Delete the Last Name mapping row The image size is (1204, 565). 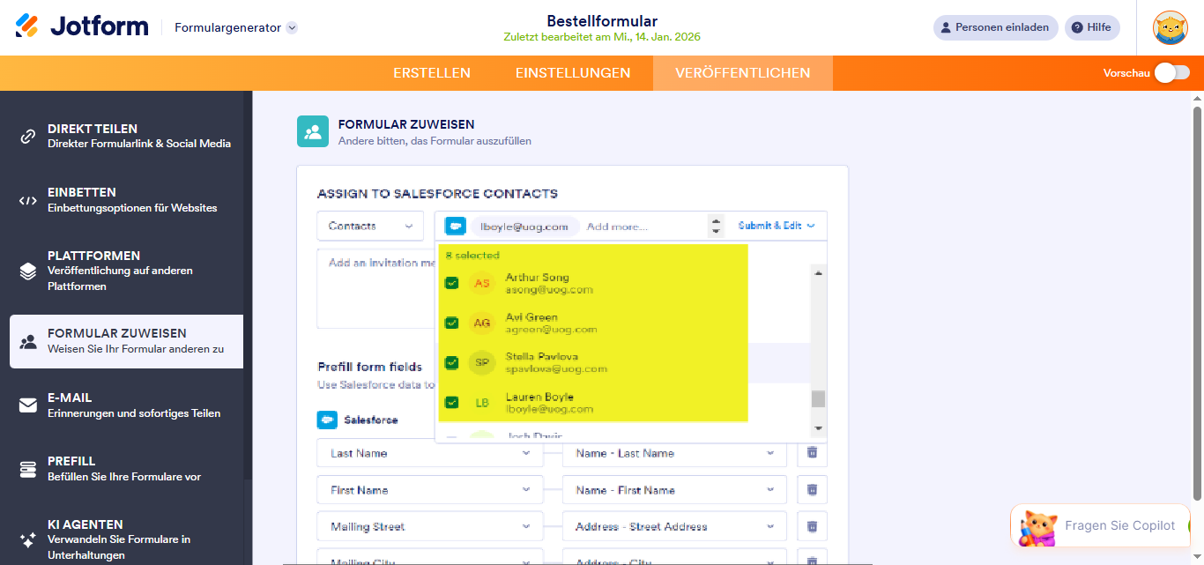pyautogui.click(x=813, y=453)
